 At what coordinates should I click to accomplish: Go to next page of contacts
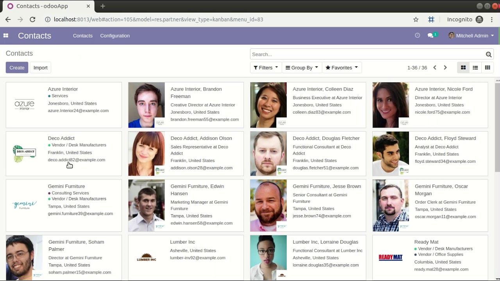tap(445, 68)
